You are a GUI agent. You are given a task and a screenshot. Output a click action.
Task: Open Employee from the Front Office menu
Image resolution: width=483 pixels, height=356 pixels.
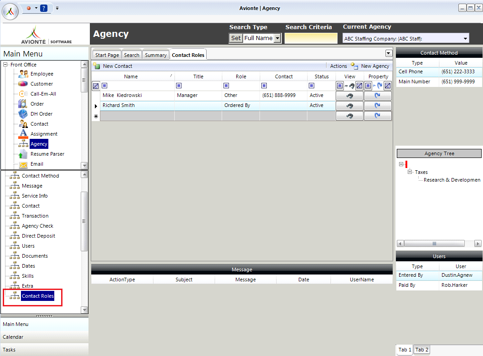pos(42,74)
